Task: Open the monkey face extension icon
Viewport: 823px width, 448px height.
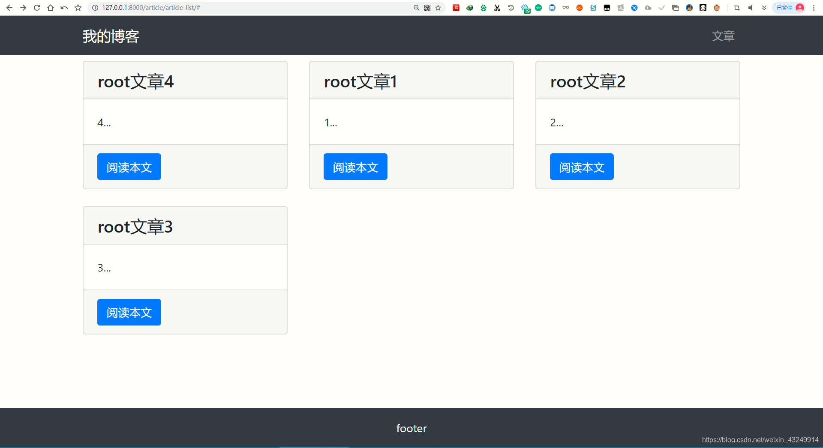Action: [x=717, y=8]
